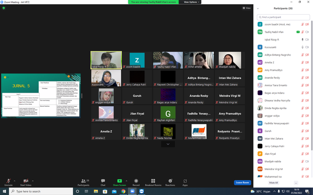Click camera-off icon beside Aditya Bintang Nugroho

tap(307, 55)
